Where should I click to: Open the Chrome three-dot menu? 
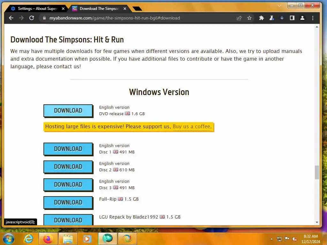313,18
